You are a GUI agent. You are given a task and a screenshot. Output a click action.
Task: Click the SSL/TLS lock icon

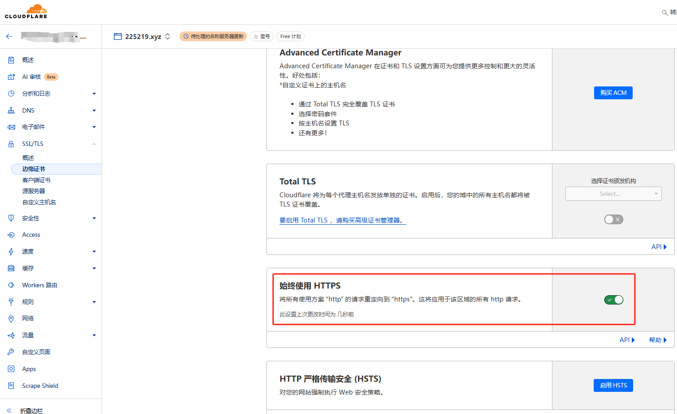(11, 144)
